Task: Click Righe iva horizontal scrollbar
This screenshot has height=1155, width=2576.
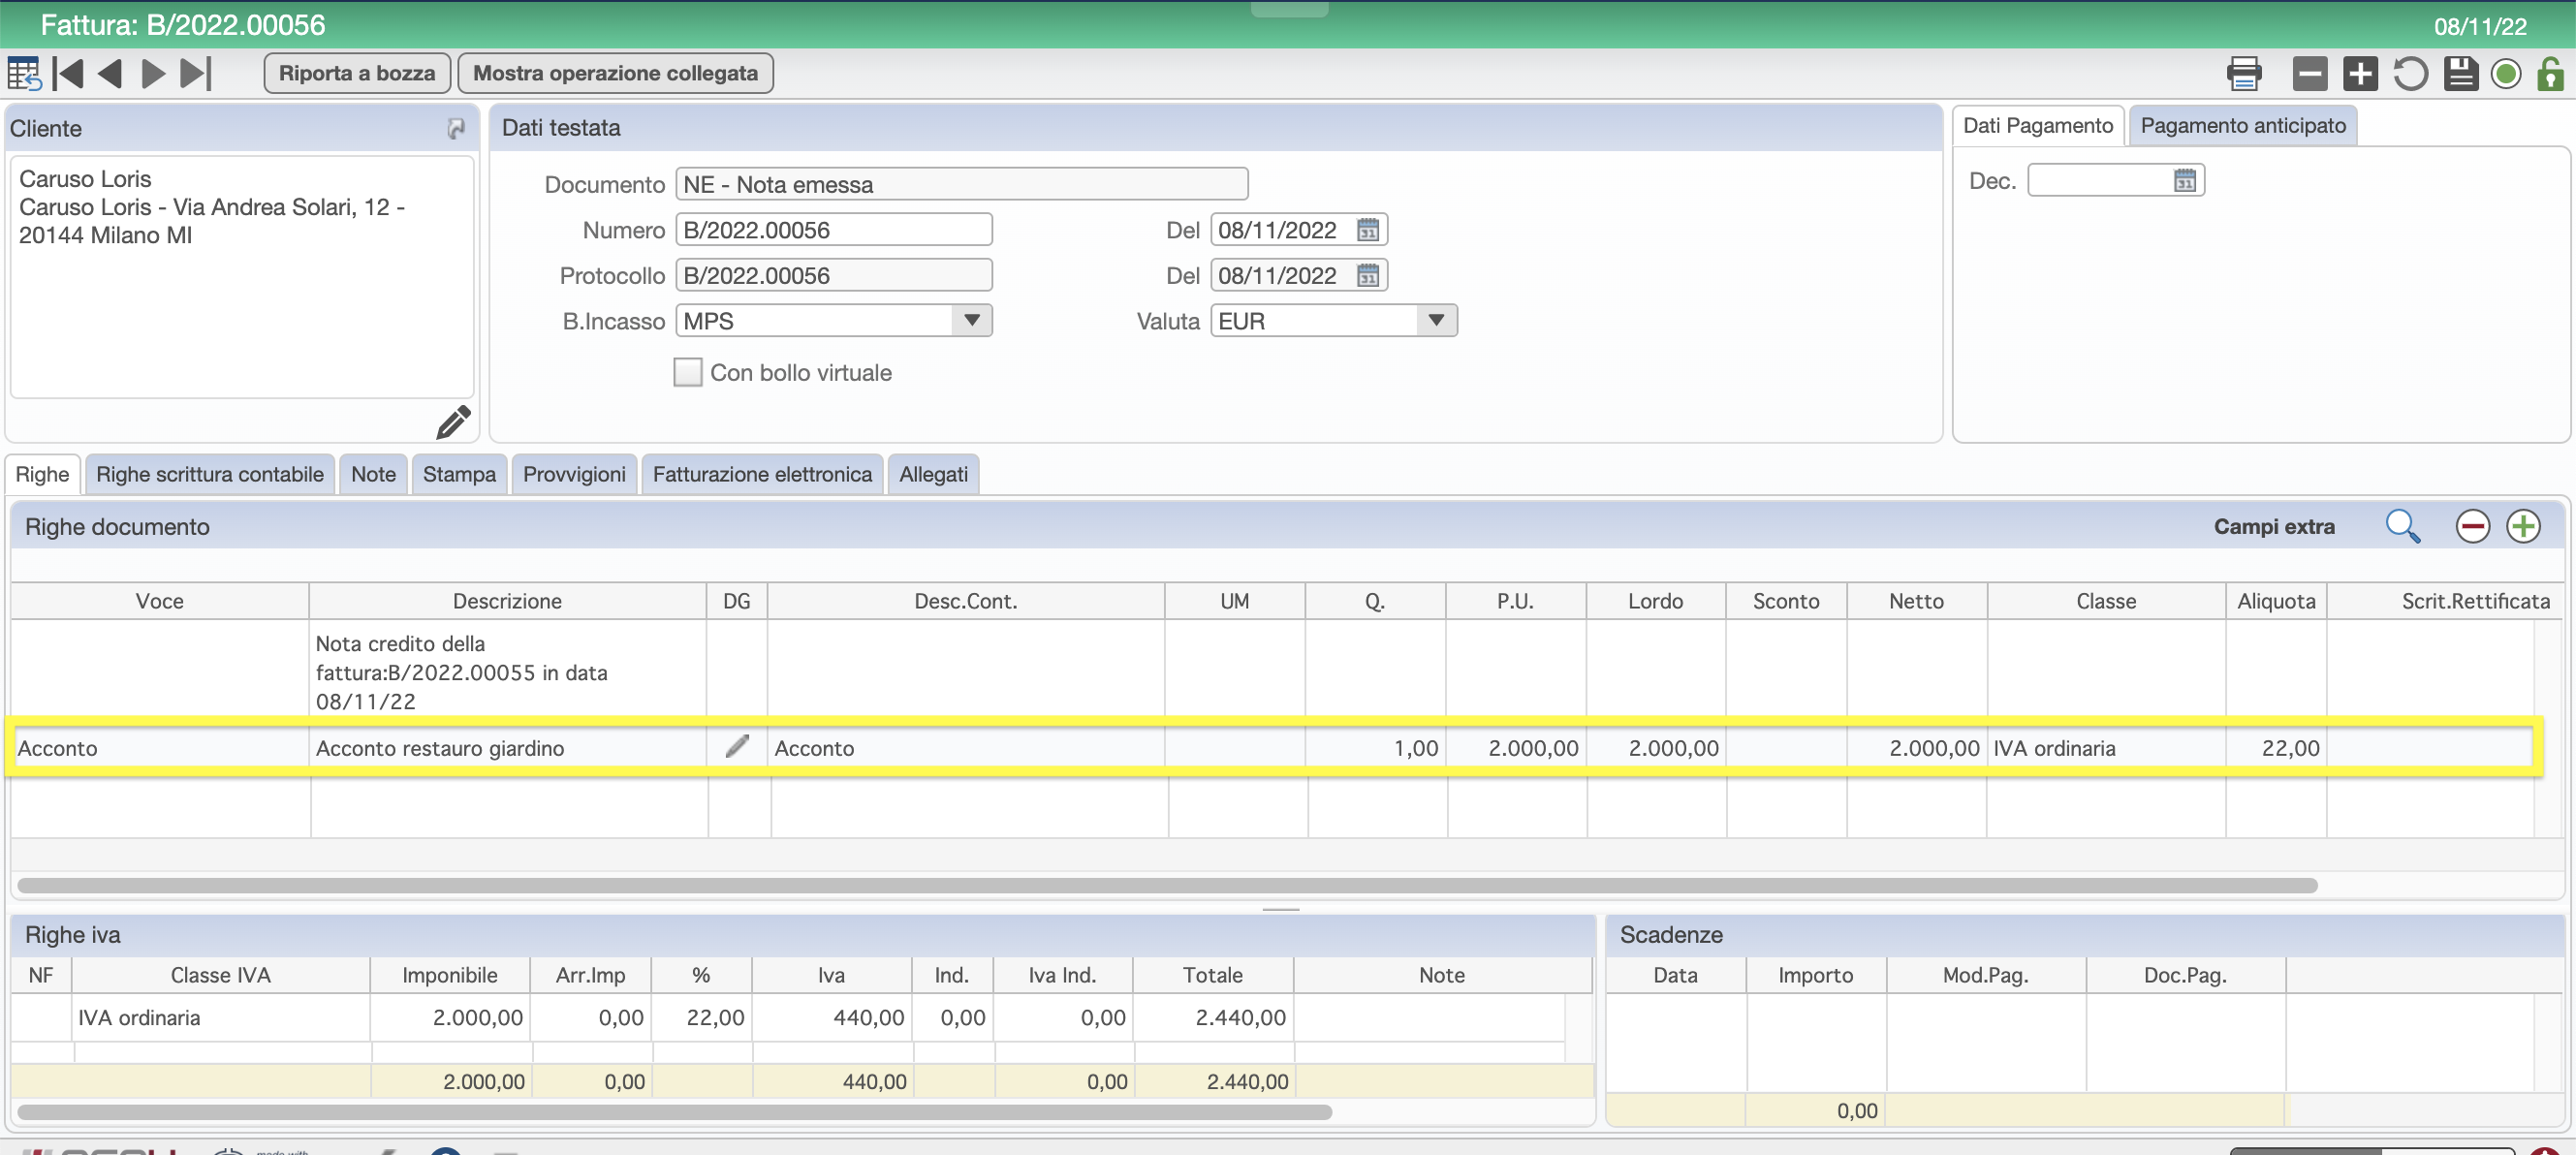Action: pyautogui.click(x=675, y=1111)
